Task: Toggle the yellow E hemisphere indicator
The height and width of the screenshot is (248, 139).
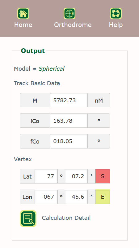Action: 103,197
